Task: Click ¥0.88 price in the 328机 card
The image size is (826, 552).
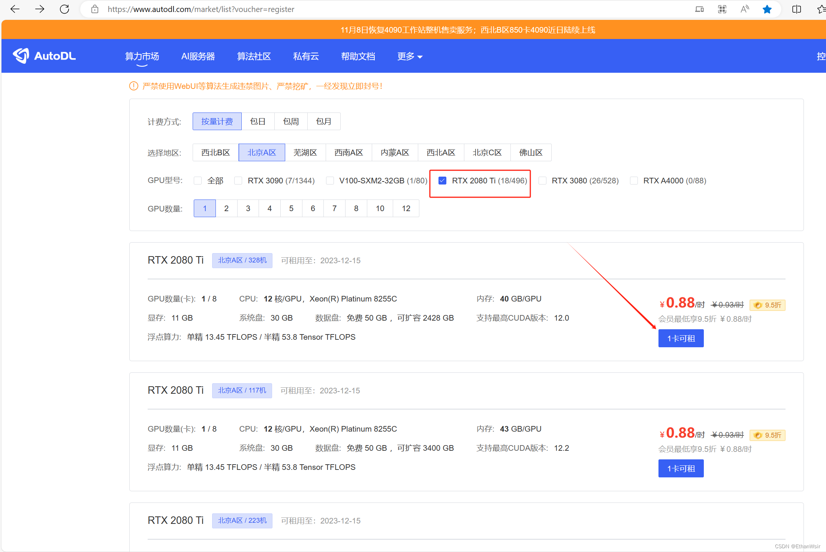Action: click(x=682, y=303)
